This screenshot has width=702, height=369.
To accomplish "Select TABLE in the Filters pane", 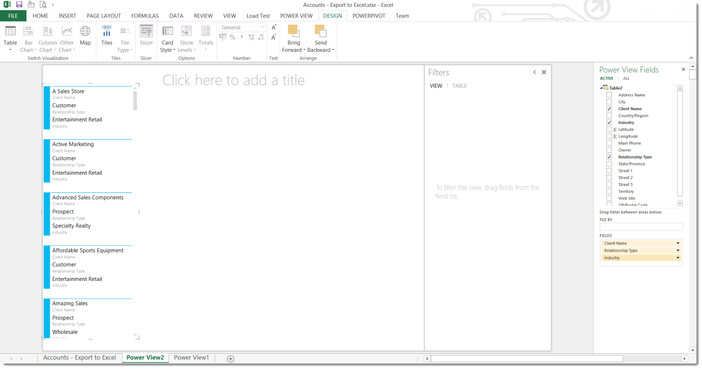I will point(459,86).
